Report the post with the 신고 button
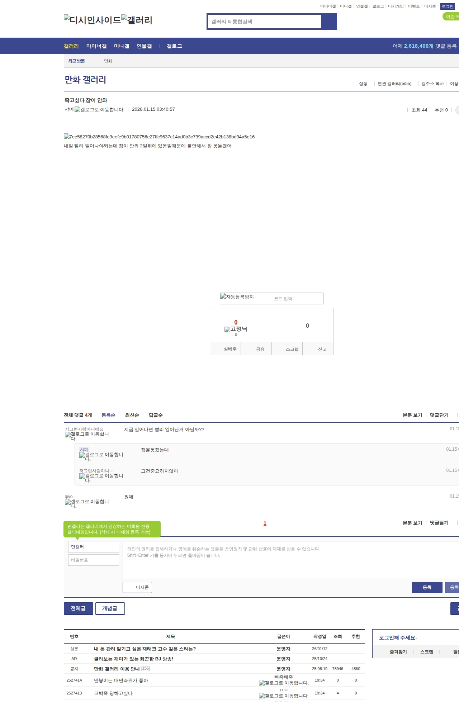 pos(318,349)
